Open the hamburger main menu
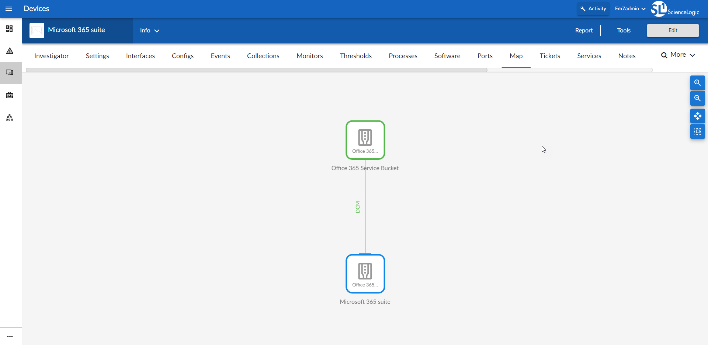 (x=9, y=9)
